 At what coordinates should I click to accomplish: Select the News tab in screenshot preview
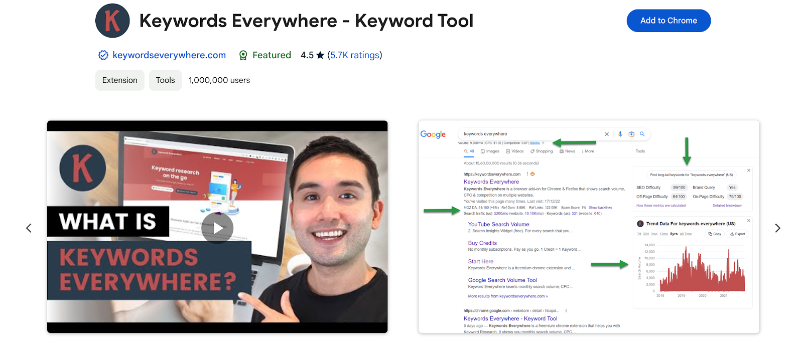[x=568, y=151]
